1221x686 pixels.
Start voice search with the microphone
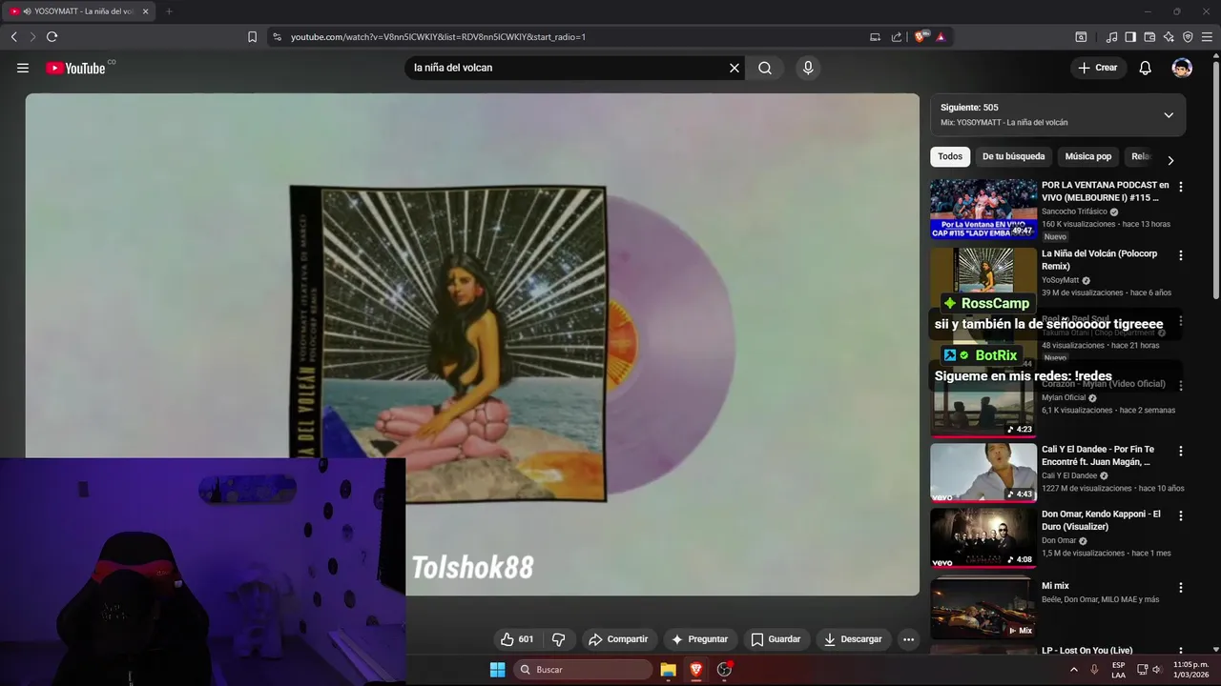pyautogui.click(x=808, y=68)
